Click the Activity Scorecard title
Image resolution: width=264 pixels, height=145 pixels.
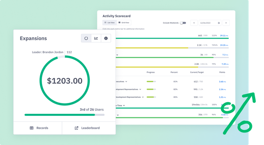click(x=117, y=16)
